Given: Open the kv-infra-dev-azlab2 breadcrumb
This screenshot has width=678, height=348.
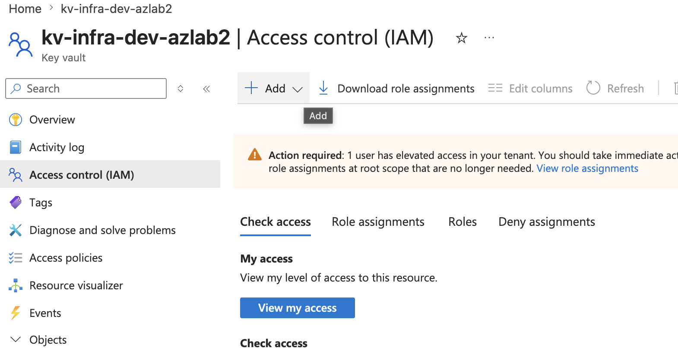Looking at the screenshot, I should (116, 9).
